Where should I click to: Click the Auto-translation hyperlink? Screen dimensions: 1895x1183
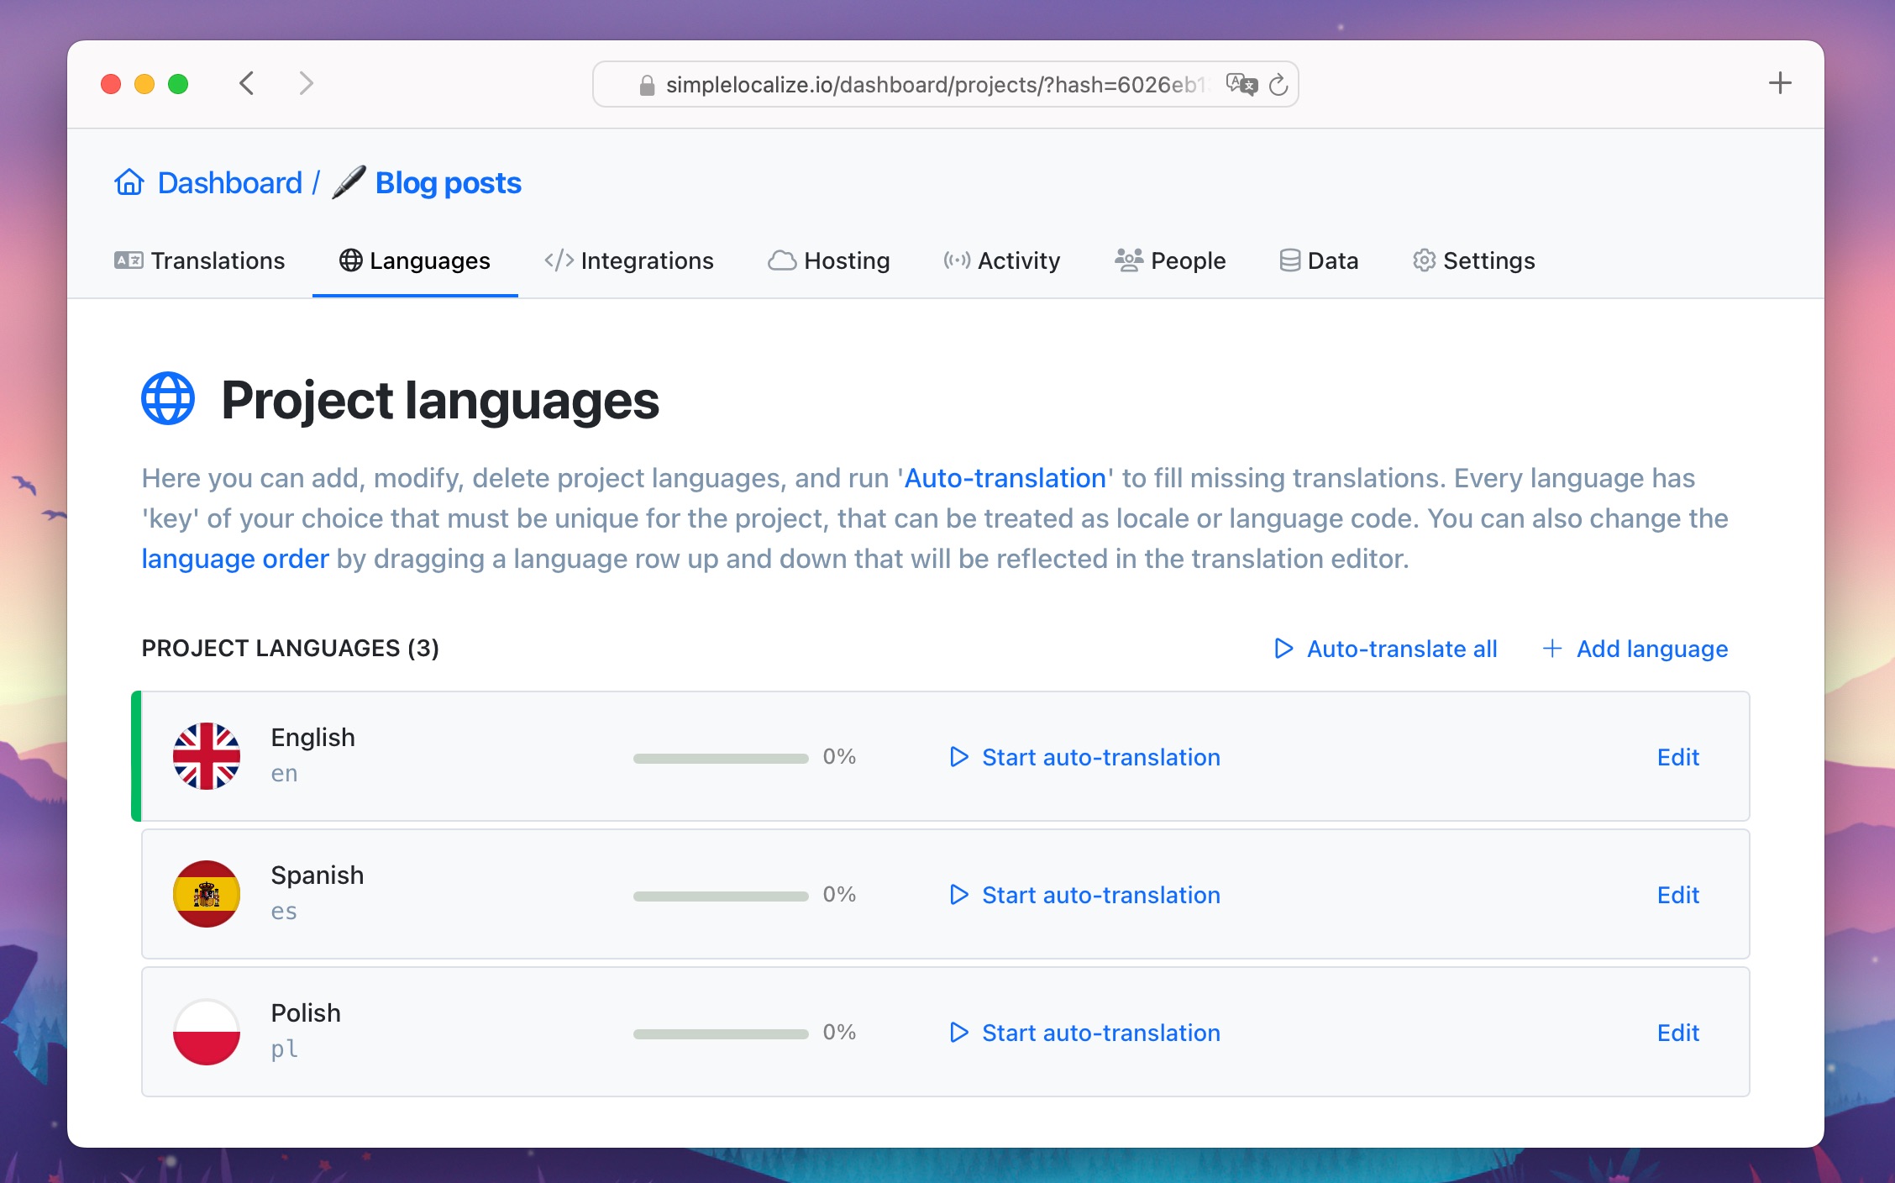pyautogui.click(x=1005, y=477)
